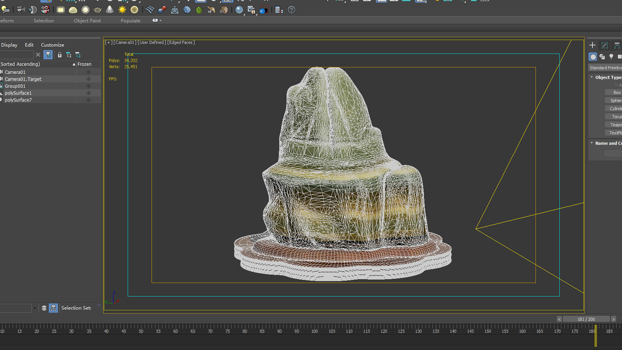The image size is (622, 350).
Task: Step time slider back with < arrow
Action: tap(559, 319)
